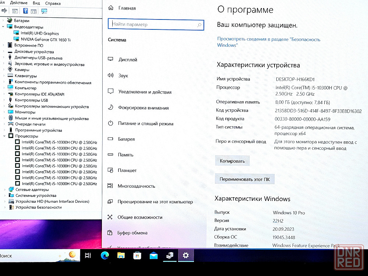Expand the Батареи device category
The height and width of the screenshot is (276, 368).
point(3,20)
